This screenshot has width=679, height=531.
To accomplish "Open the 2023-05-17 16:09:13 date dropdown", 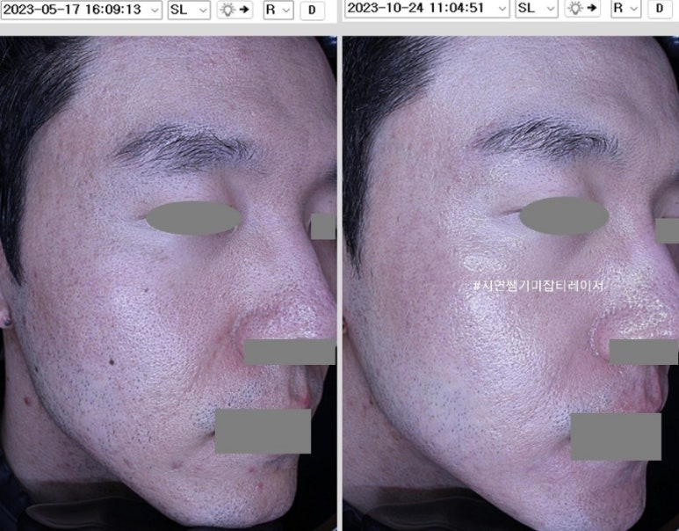I will (x=81, y=10).
